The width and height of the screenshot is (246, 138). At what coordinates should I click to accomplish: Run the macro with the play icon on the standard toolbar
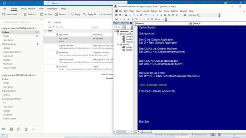pyautogui.click(x=153, y=15)
